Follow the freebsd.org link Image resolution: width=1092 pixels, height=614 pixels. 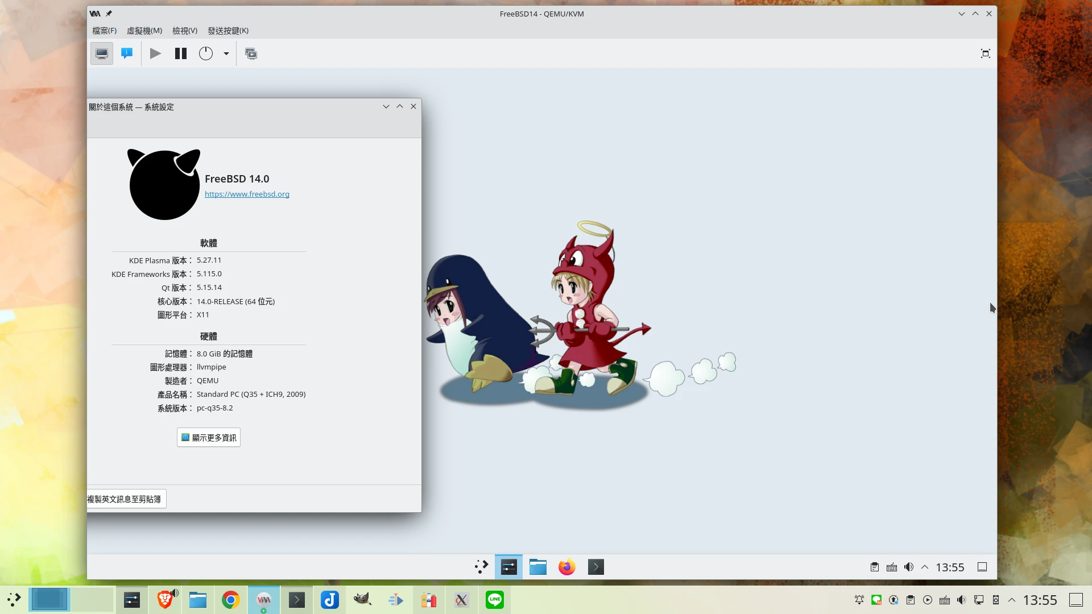tap(247, 194)
